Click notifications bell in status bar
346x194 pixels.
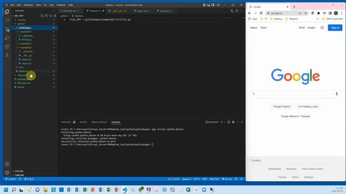(x=242, y=179)
